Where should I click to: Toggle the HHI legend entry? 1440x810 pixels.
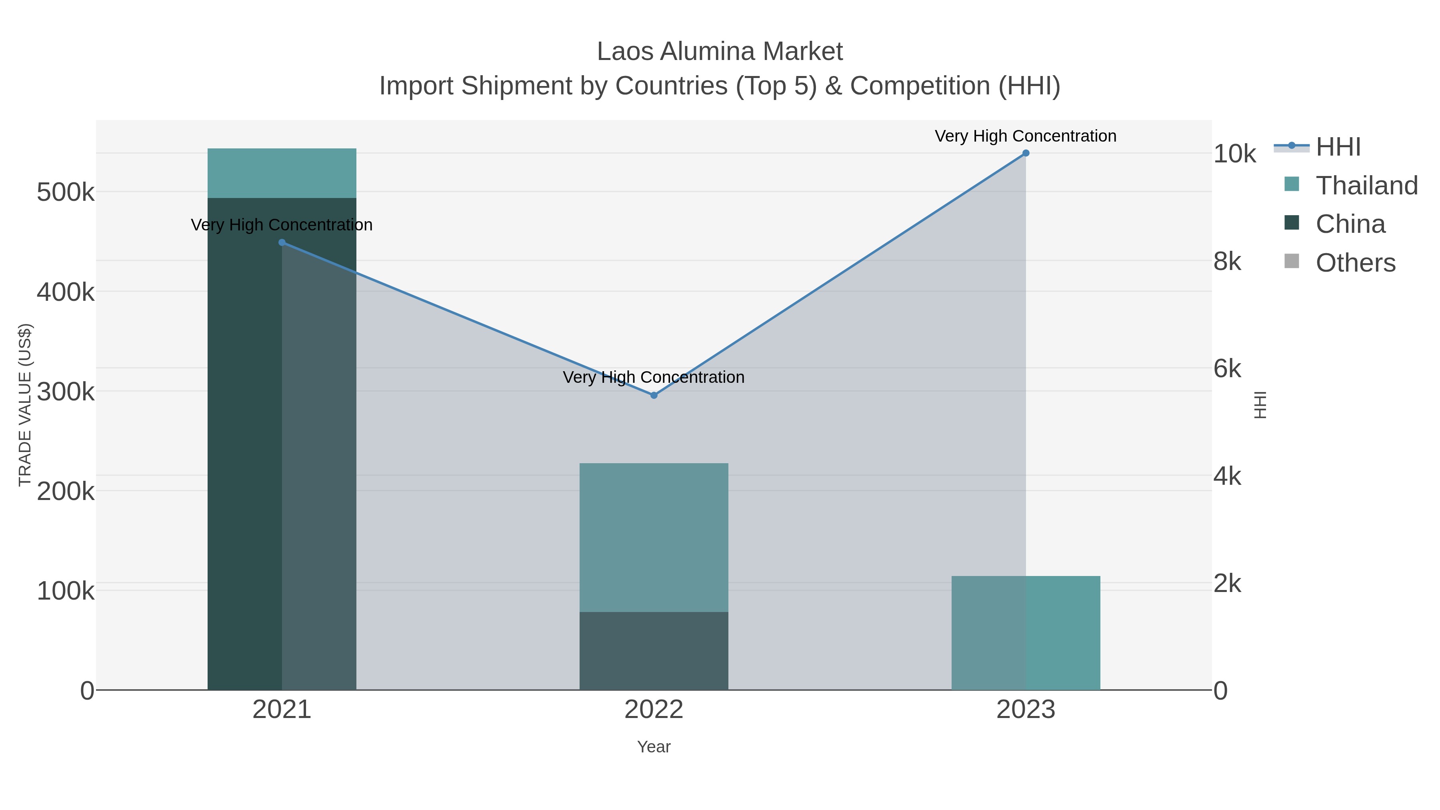tap(1318, 147)
